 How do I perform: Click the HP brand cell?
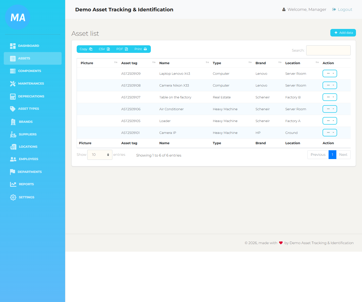(x=258, y=133)
